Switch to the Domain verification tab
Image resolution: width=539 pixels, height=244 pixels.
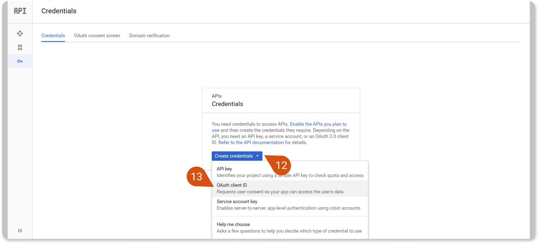coord(149,36)
